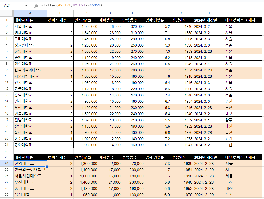
Task: Click cell '대구' in column I
Action: (x=243, y=114)
